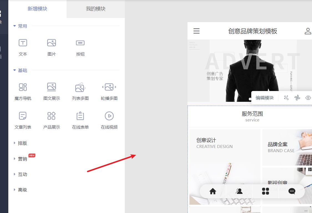Insert the 按钮 (Button) module
The image size is (312, 213).
pyautogui.click(x=80, y=46)
